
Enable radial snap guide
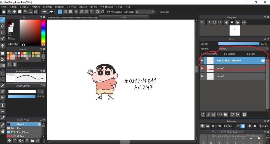[x=81, y=12]
